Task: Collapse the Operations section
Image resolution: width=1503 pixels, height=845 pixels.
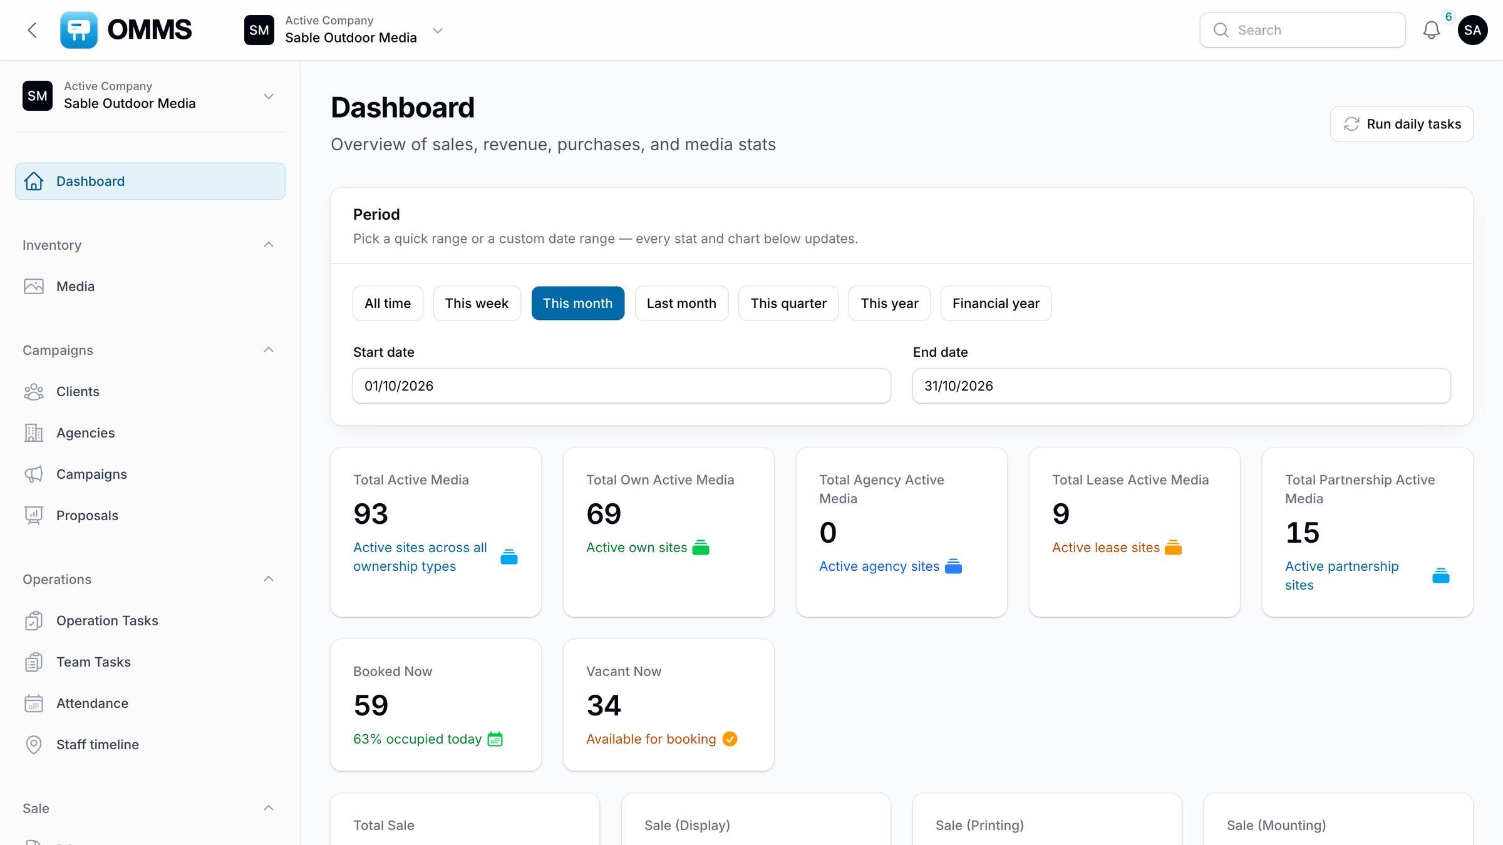Action: click(x=269, y=579)
